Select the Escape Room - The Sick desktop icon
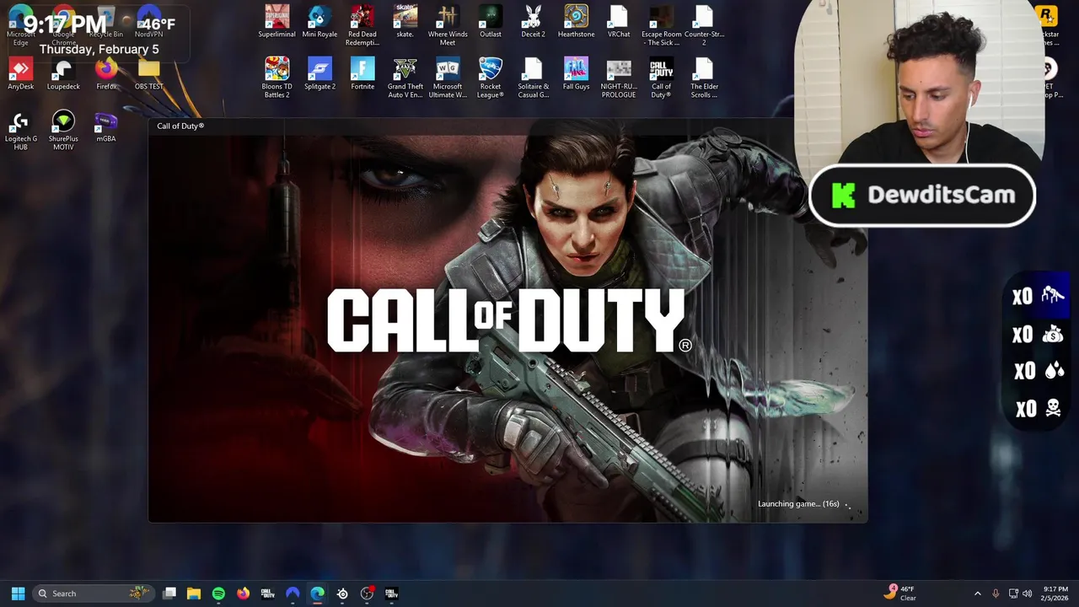 [x=662, y=25]
